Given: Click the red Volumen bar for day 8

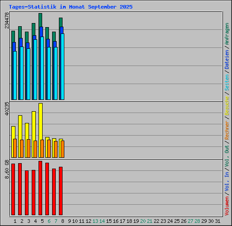Looking at the screenshot, I should [61, 191].
